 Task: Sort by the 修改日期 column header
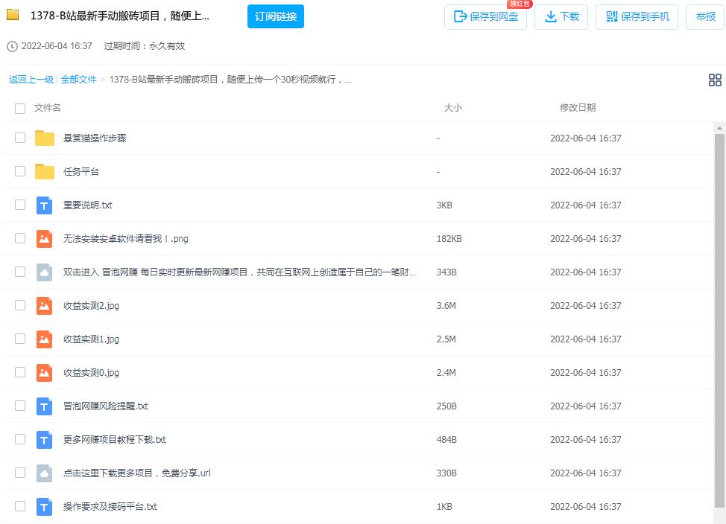[578, 108]
